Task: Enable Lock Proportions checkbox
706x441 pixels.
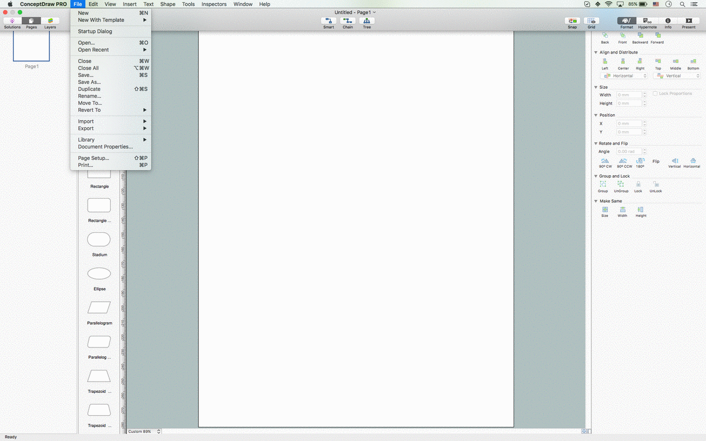Action: (x=655, y=93)
